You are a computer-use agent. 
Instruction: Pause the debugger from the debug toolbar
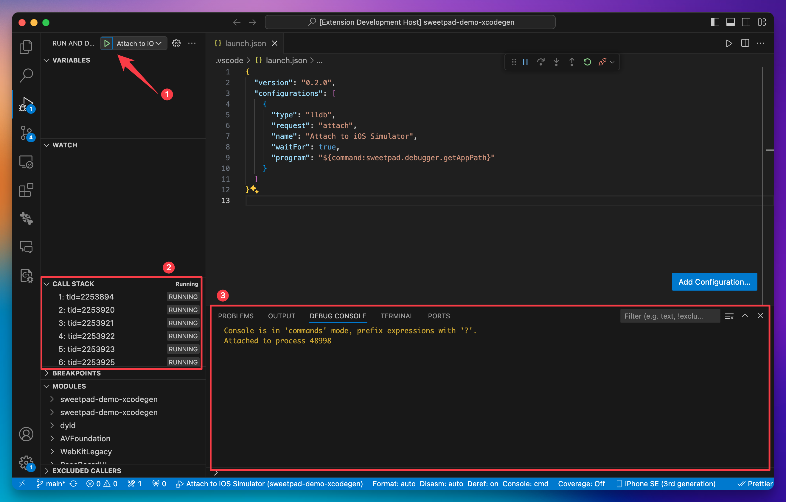pyautogui.click(x=525, y=62)
